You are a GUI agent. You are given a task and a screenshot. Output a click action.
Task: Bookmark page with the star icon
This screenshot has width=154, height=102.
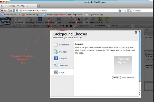120,10
